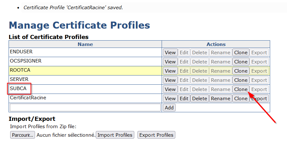Clone the ENDUSER certificate profile

tap(241, 53)
